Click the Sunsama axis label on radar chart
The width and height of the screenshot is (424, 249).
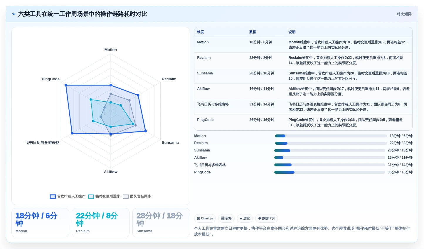click(170, 143)
